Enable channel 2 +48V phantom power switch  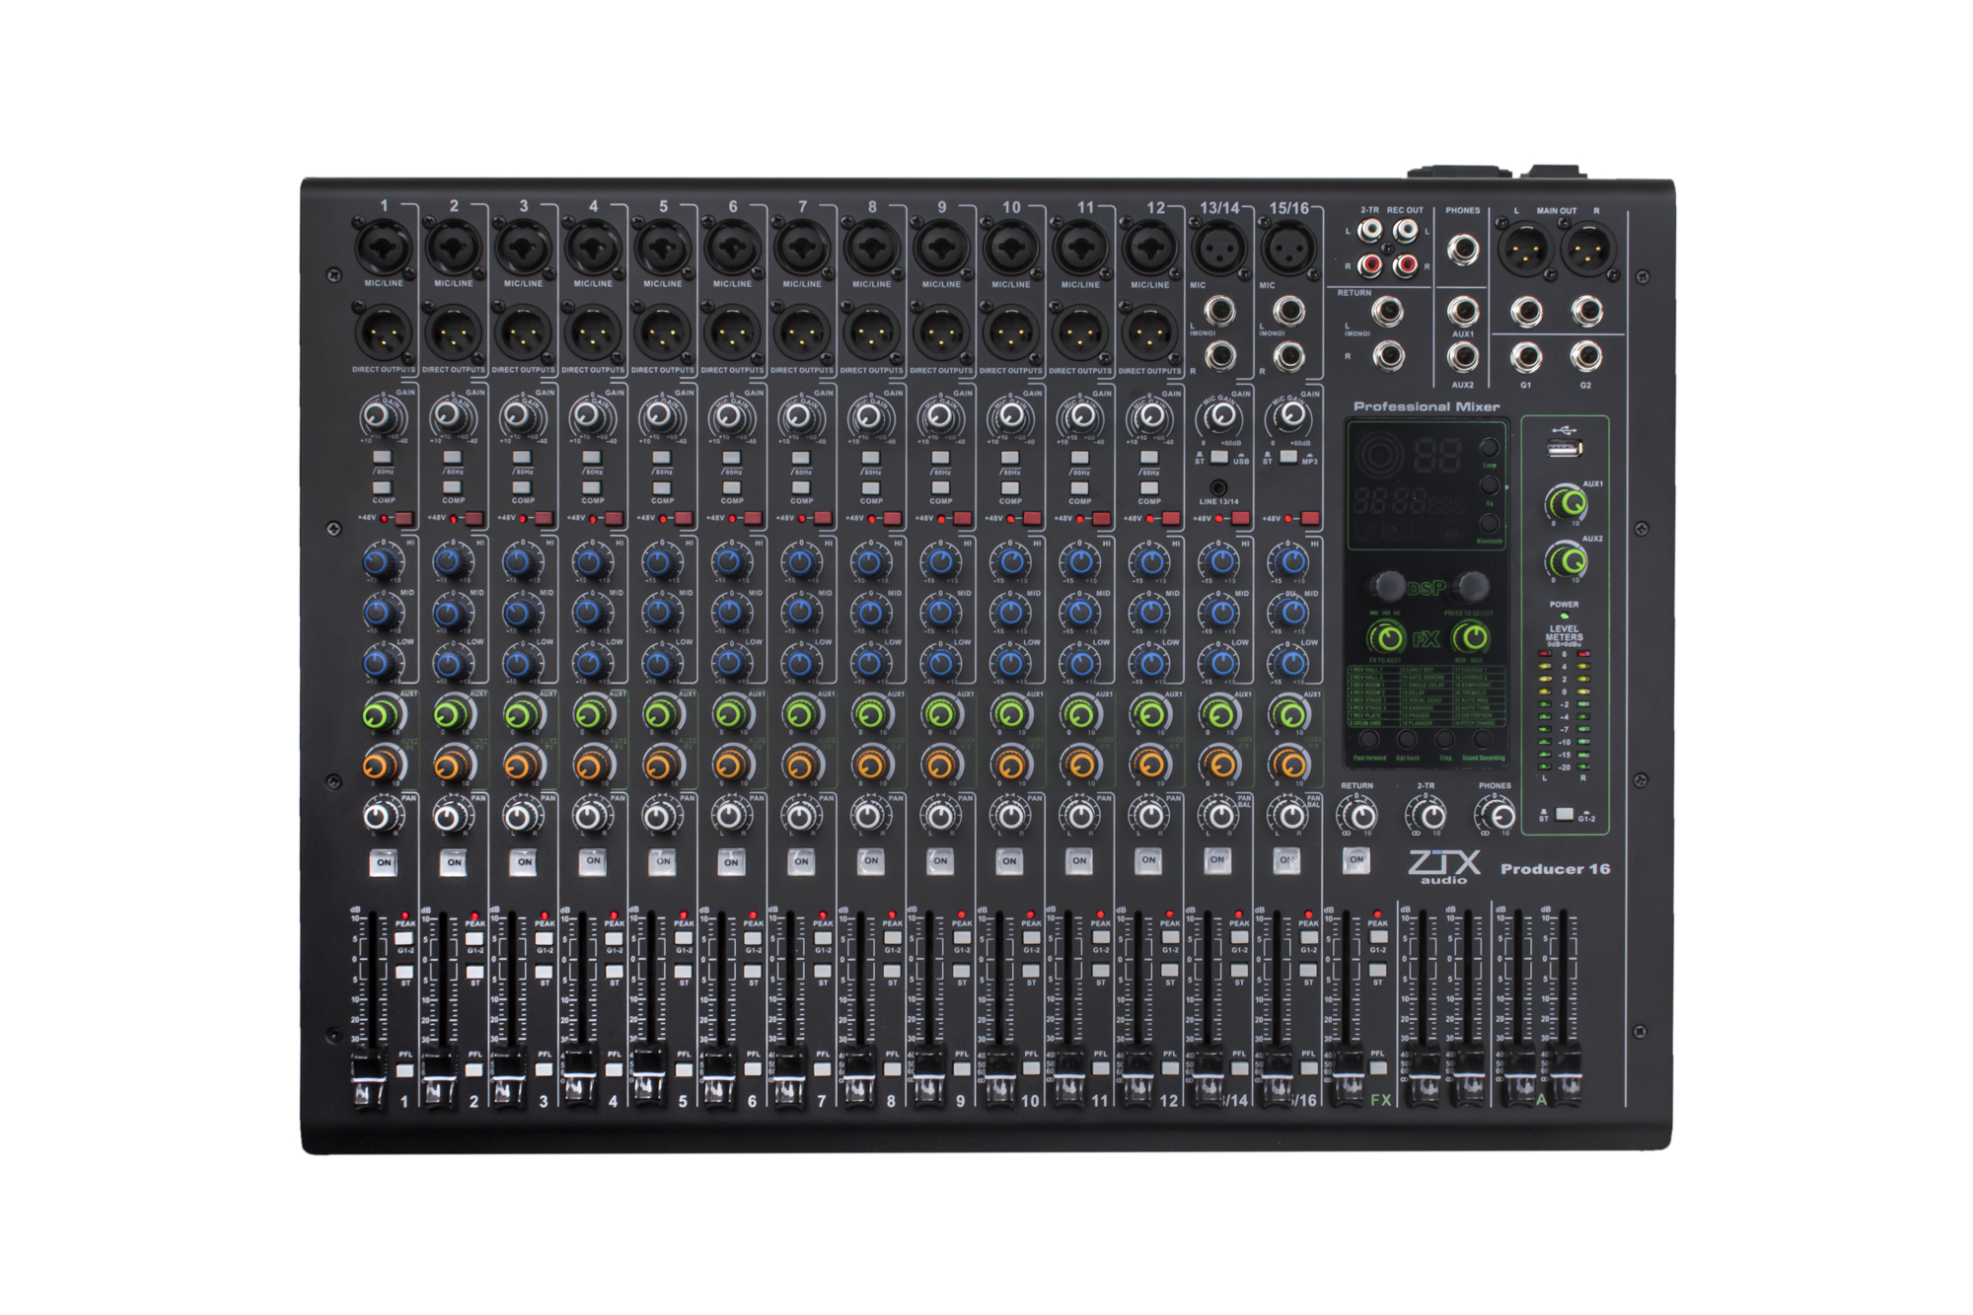click(473, 519)
